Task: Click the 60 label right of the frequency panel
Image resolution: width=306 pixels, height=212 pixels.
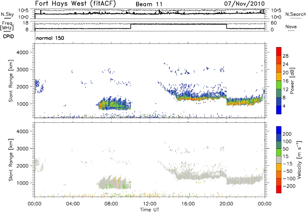Action: [274, 23]
